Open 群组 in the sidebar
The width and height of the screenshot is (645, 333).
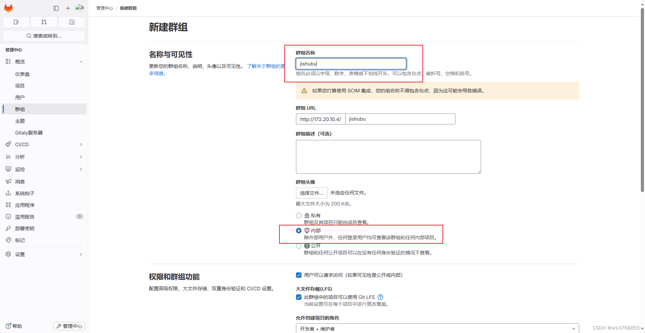click(44, 109)
